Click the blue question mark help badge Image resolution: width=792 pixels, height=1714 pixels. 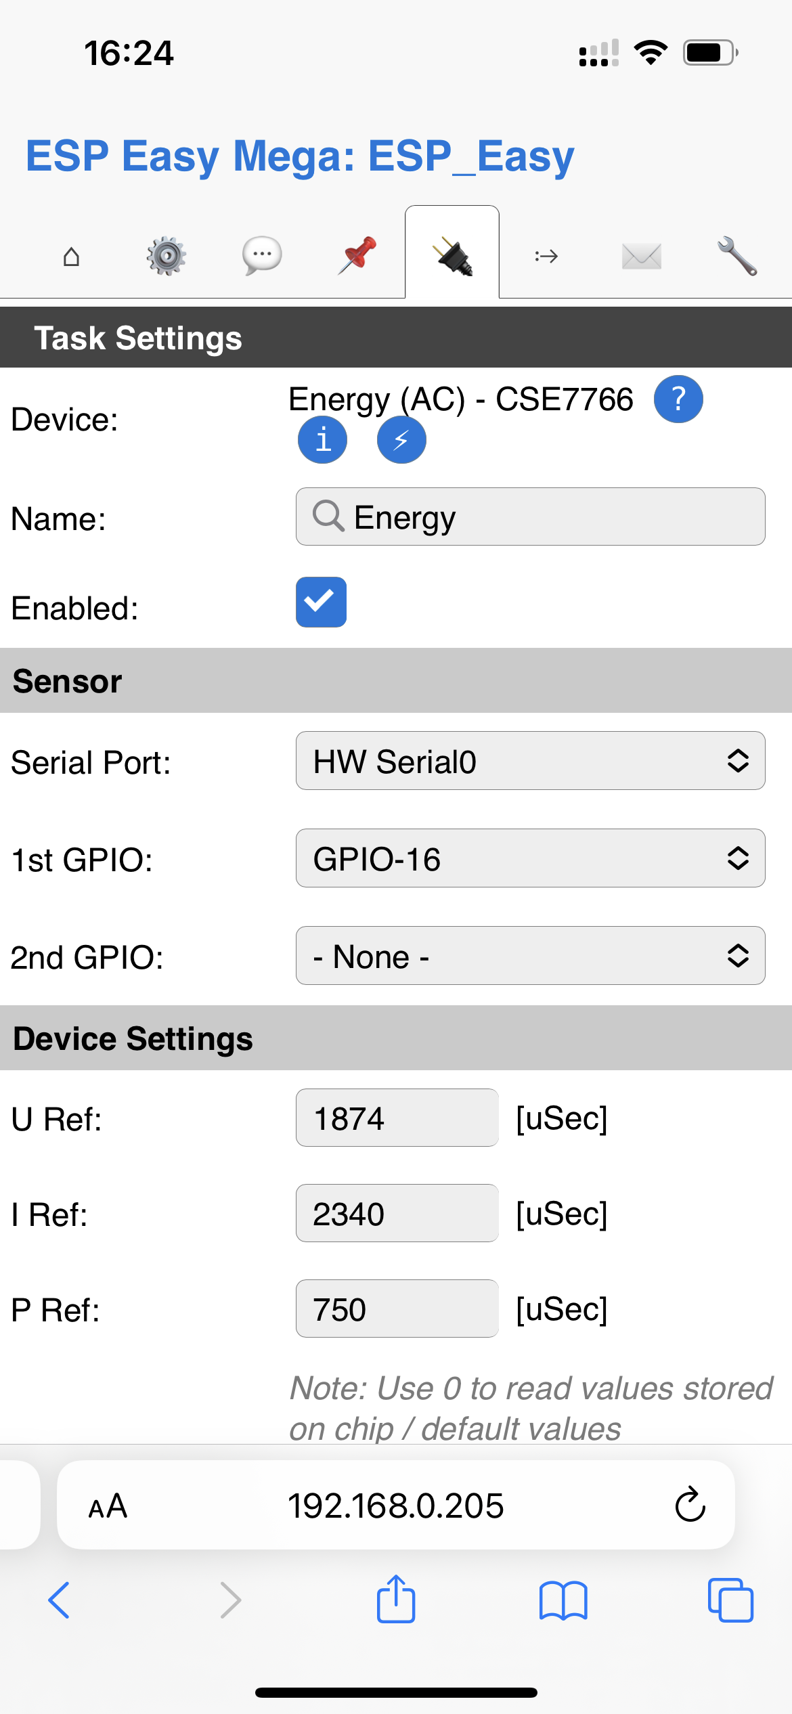(679, 400)
